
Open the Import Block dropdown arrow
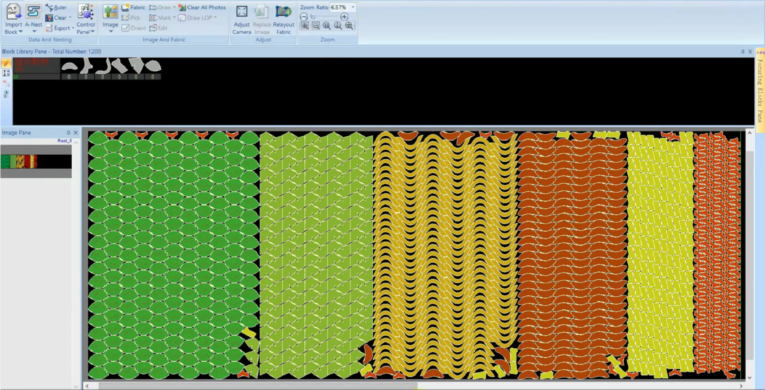click(x=21, y=32)
